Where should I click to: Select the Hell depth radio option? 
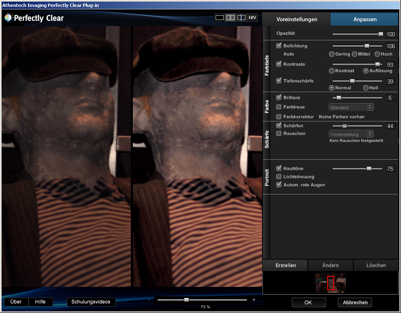pos(366,88)
